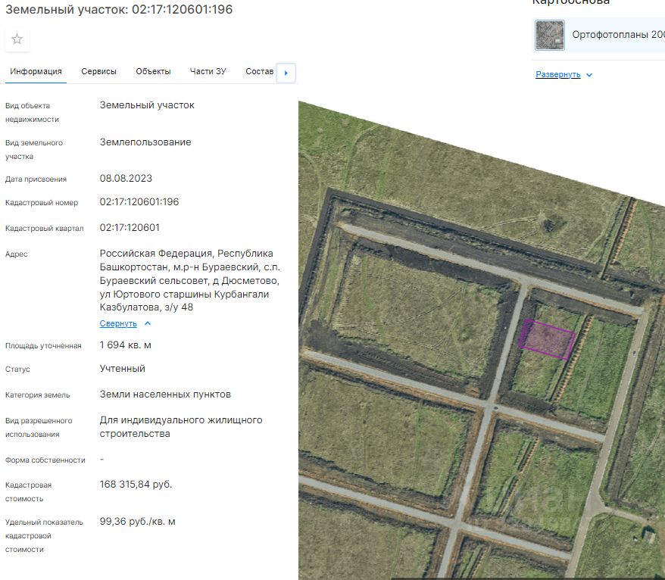The height and width of the screenshot is (580, 665).
Task: Click the value Землепользование
Action: tap(145, 142)
